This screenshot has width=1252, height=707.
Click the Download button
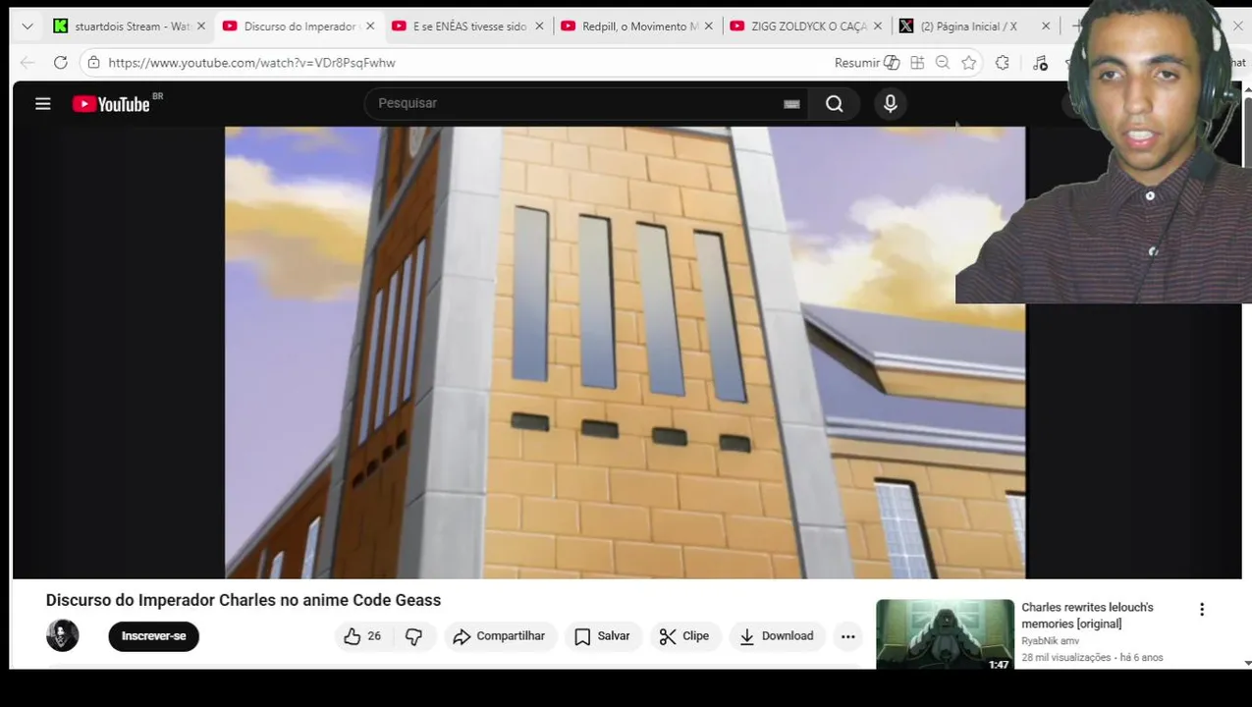coord(777,636)
